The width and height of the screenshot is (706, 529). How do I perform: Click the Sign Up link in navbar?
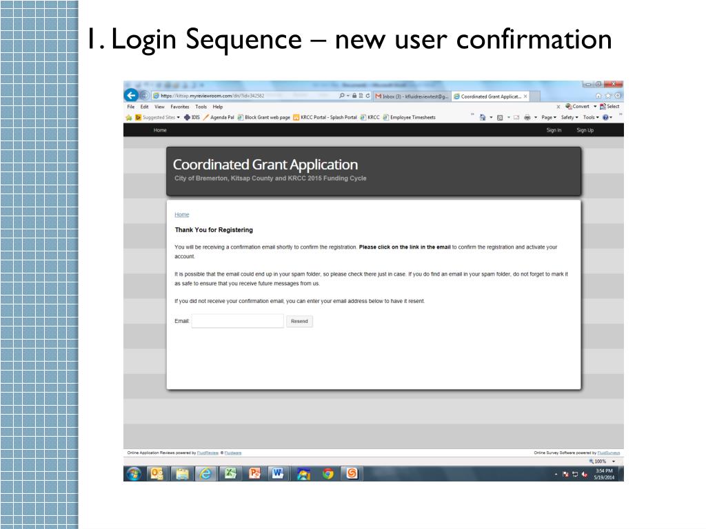pyautogui.click(x=585, y=130)
